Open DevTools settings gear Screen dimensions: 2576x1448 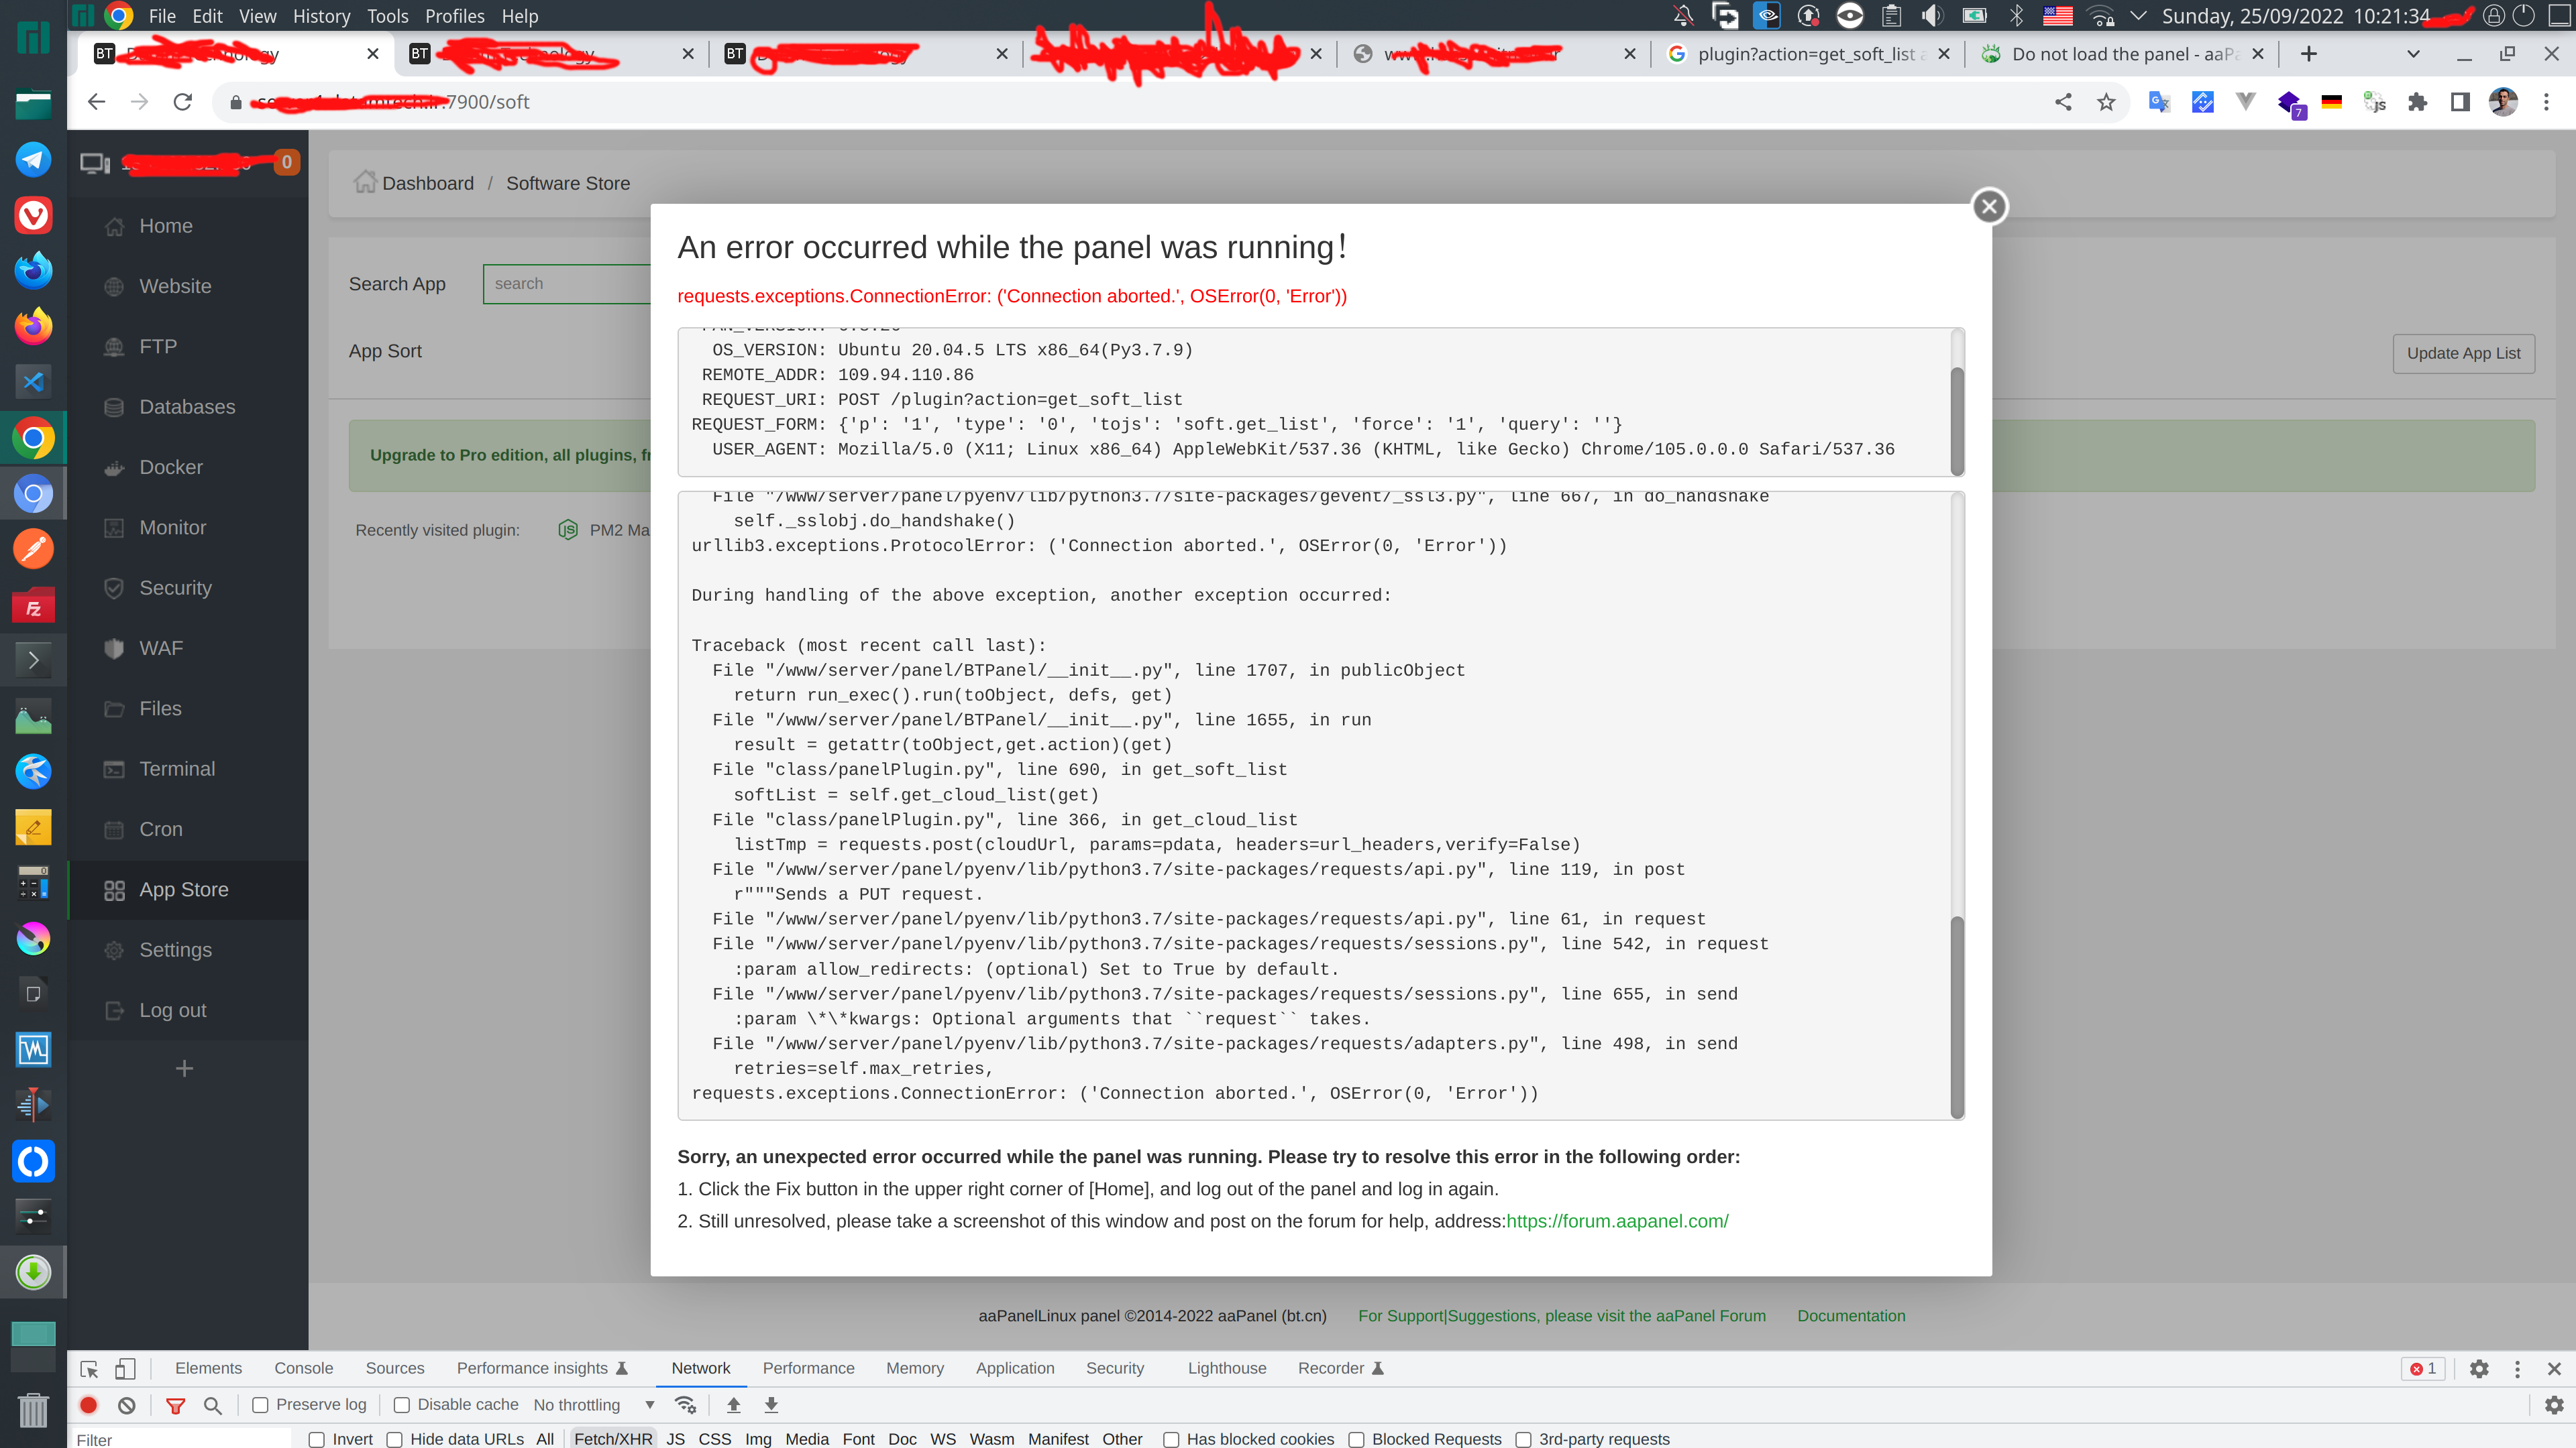click(2479, 1369)
